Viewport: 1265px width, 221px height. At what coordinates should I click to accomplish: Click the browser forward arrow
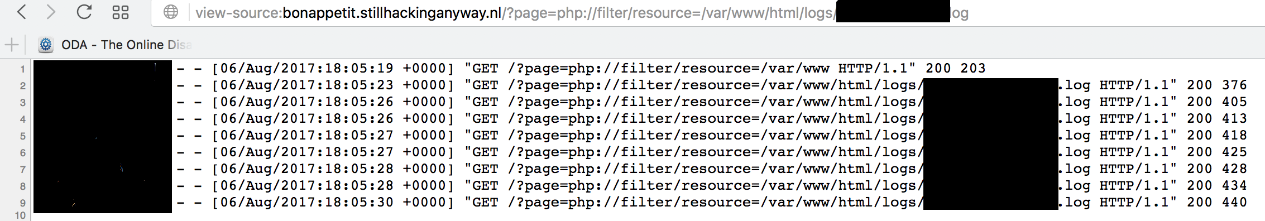pyautogui.click(x=51, y=12)
